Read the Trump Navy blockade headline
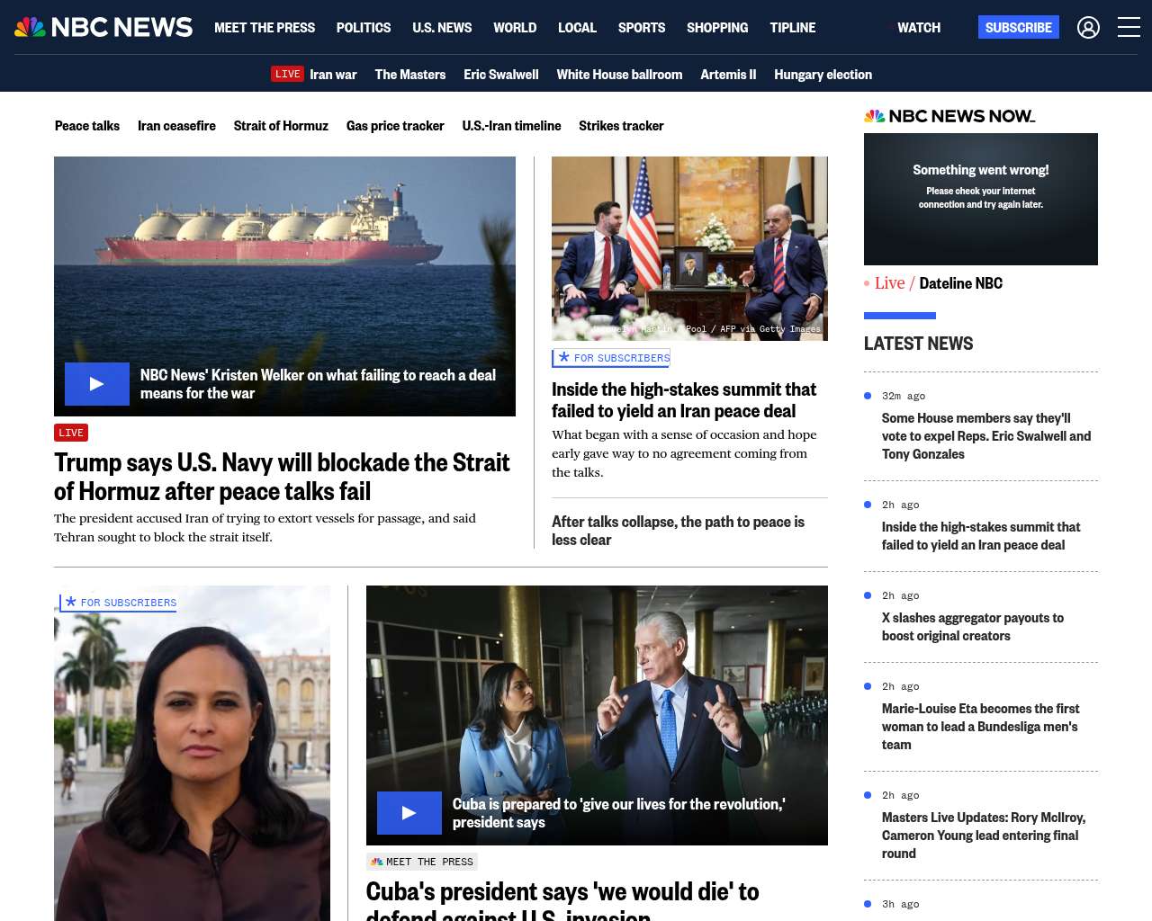Image resolution: width=1152 pixels, height=921 pixels. point(282,477)
